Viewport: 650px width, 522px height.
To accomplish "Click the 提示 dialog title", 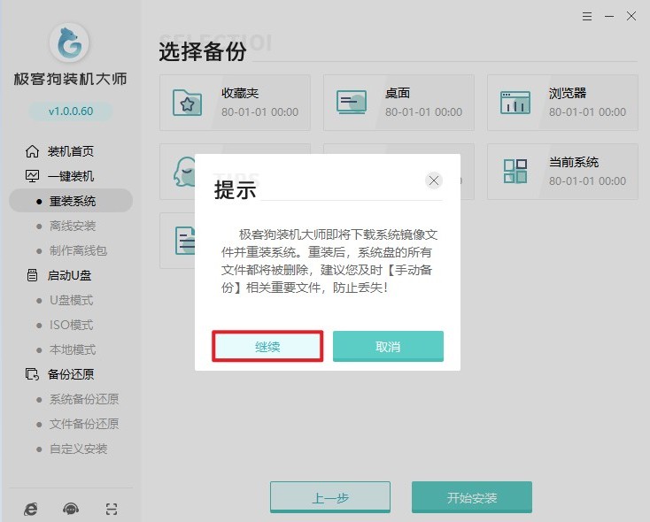I will click(235, 190).
